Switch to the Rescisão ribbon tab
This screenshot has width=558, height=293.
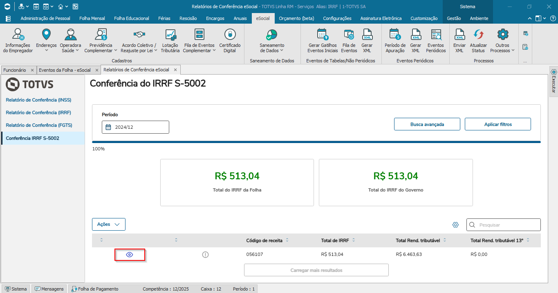point(188,18)
